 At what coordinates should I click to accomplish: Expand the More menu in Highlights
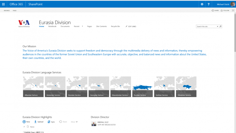(x=74, y=122)
